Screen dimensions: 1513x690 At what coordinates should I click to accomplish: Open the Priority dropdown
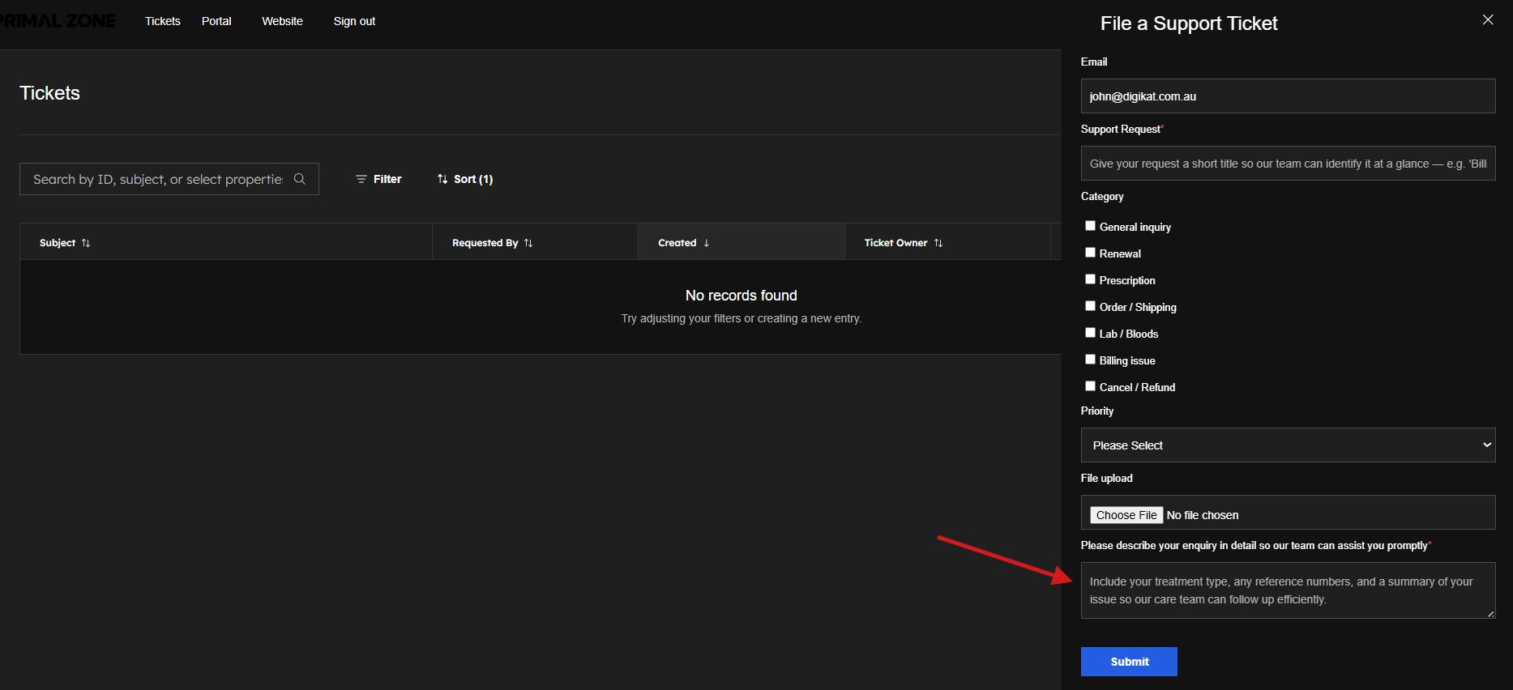click(1288, 445)
